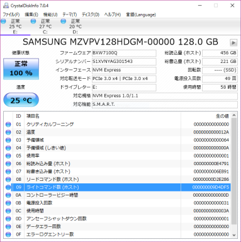This screenshot has width=241, height=242.
Task: Click the SMART list scrollbar up arrow
Action: coord(234,115)
